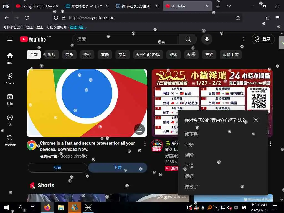
Task: Close the recommendation survey popup
Action: (256, 120)
